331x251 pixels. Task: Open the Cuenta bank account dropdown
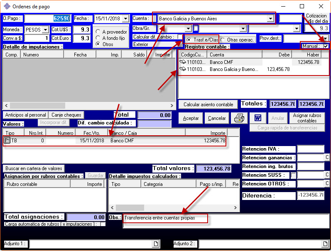tap(270, 19)
